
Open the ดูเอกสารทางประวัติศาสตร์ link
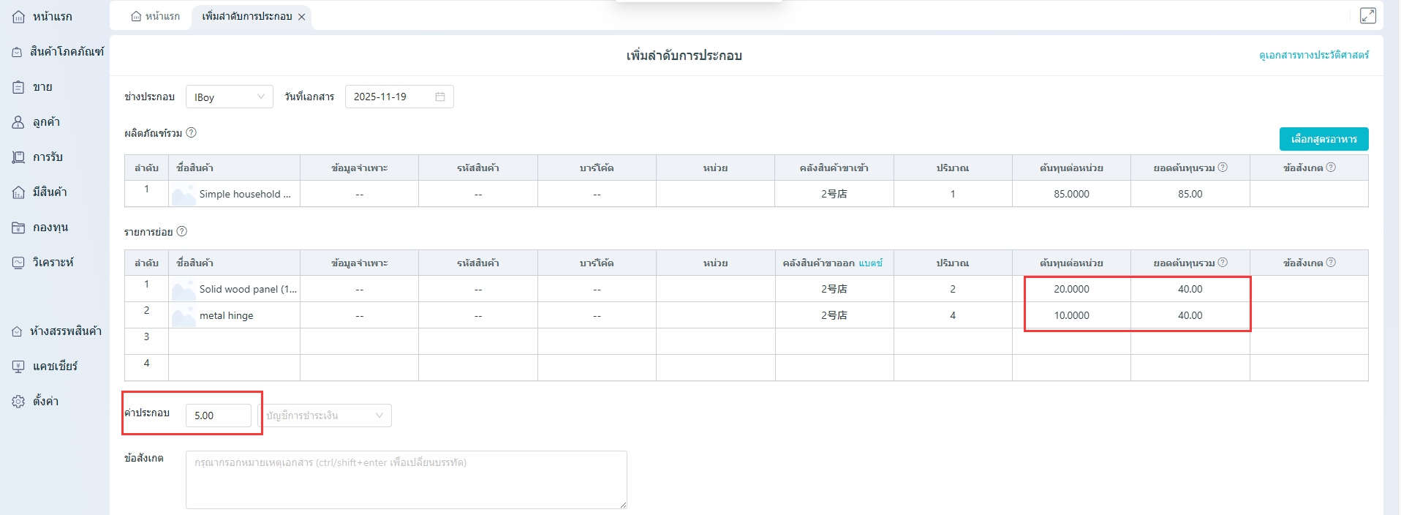pyautogui.click(x=1313, y=55)
